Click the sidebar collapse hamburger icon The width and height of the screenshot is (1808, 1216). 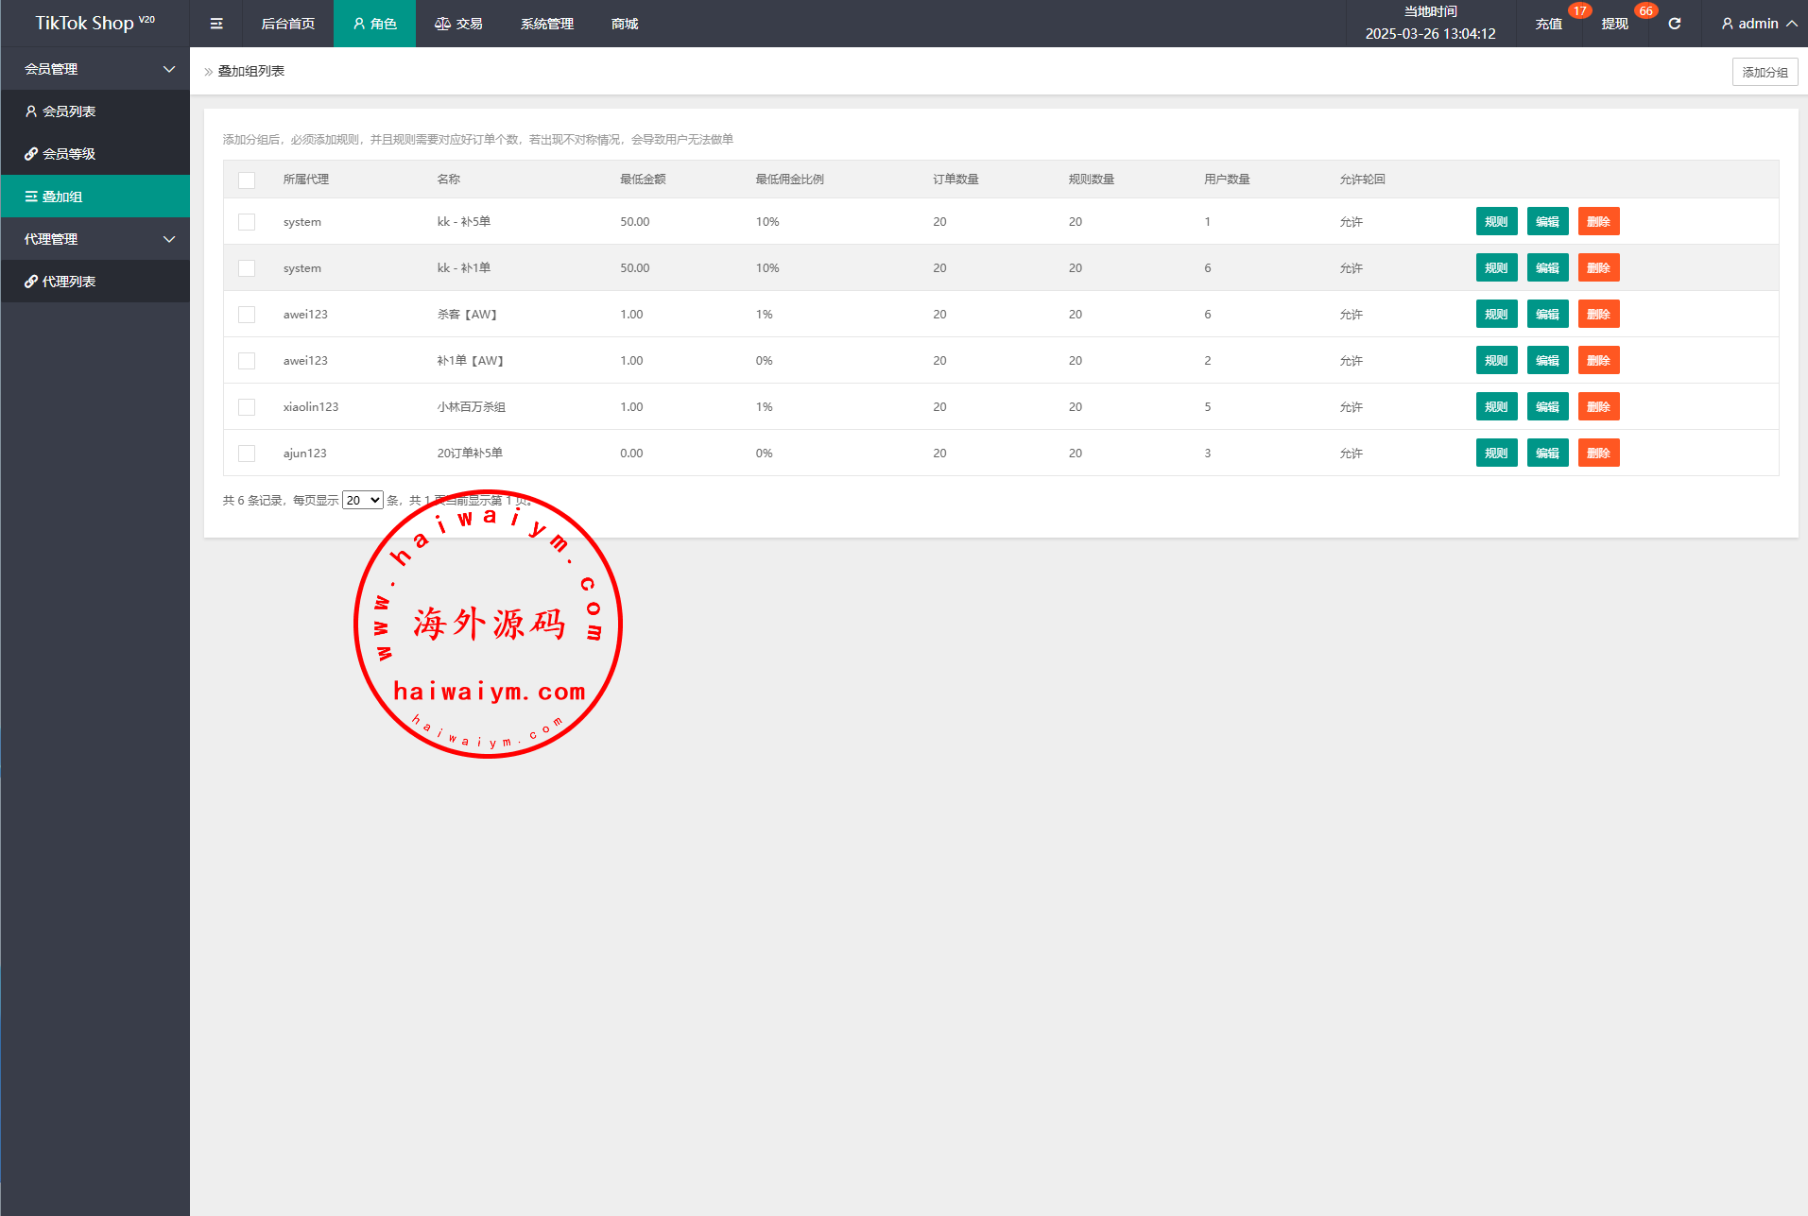[x=216, y=24]
